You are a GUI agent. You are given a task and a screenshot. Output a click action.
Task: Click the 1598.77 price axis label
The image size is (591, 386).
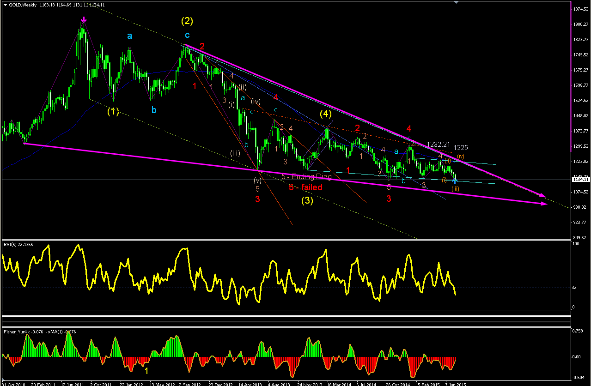tap(581, 85)
